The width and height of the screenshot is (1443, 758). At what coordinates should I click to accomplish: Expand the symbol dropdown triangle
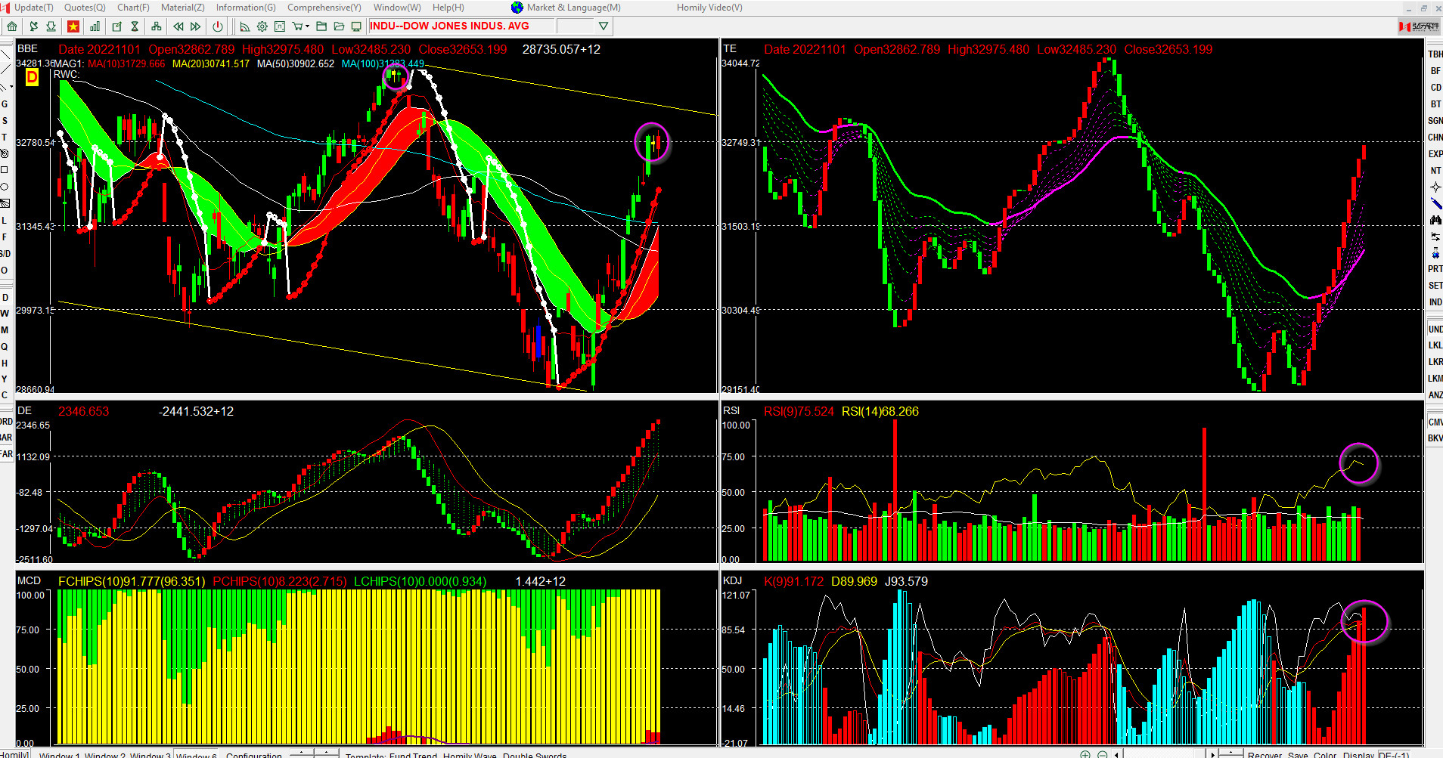coord(603,26)
